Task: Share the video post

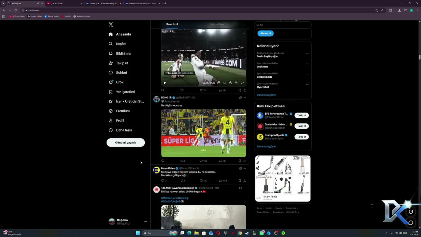Action: (x=245, y=90)
